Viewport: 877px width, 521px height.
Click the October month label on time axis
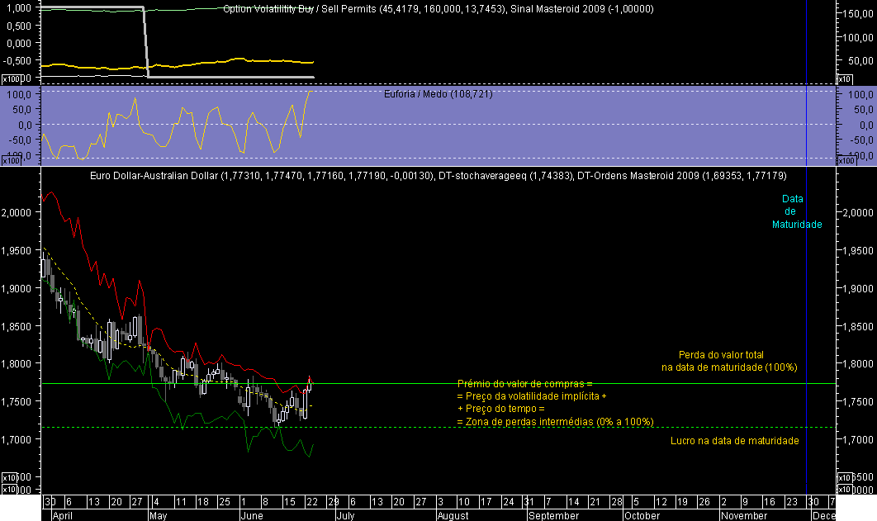[x=642, y=515]
